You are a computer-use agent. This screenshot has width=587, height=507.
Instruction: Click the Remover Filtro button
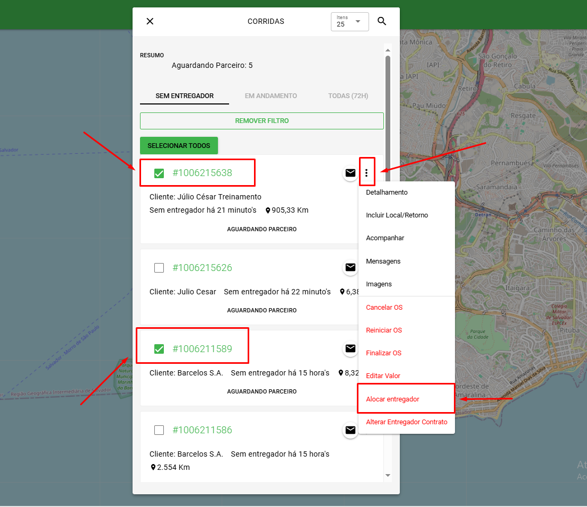point(261,121)
